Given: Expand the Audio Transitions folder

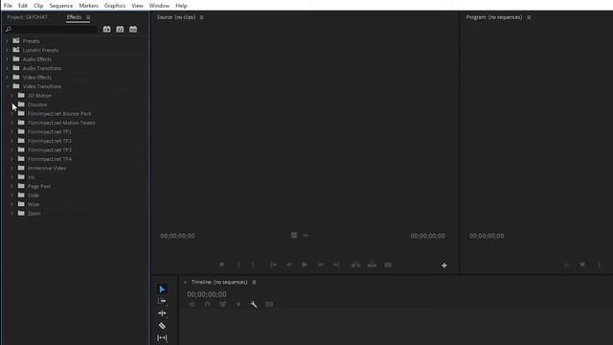Looking at the screenshot, I should 7,68.
